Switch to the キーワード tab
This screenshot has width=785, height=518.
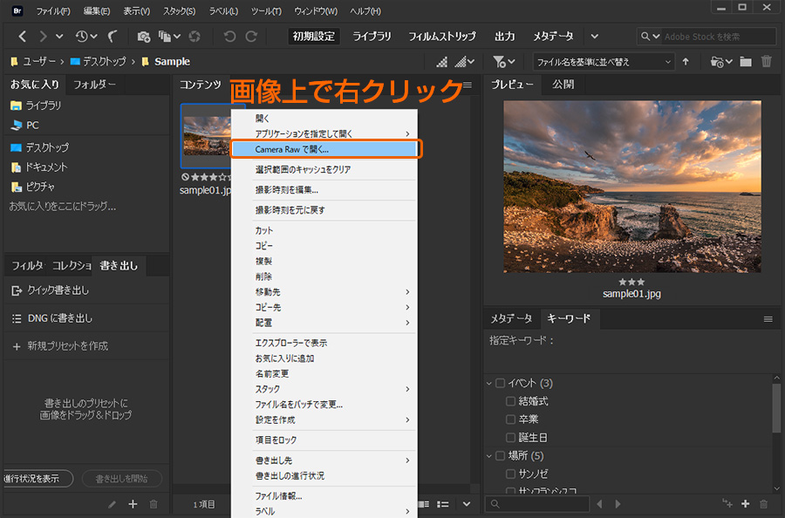pos(568,319)
